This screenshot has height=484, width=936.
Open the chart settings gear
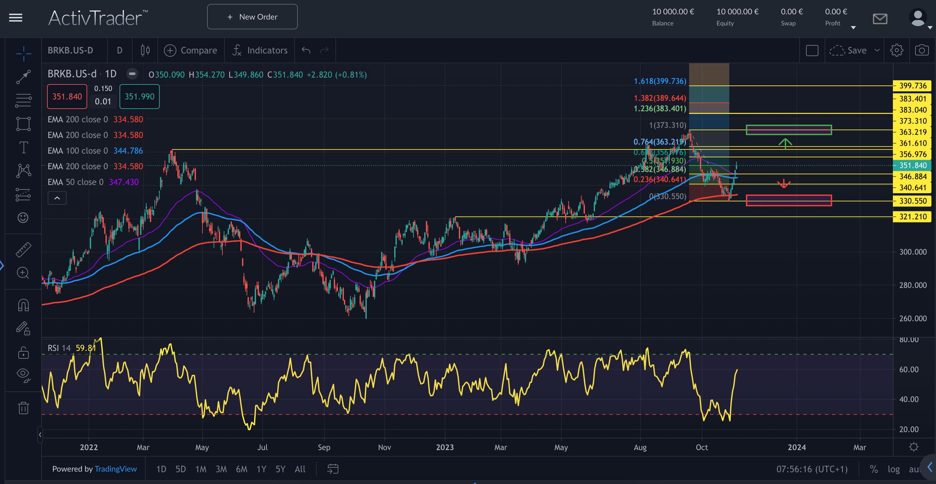point(896,50)
